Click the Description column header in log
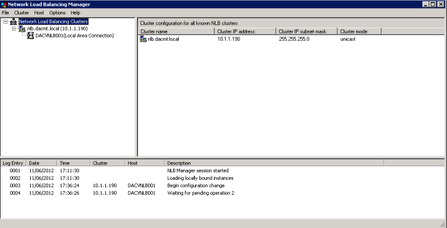 pyautogui.click(x=275, y=163)
